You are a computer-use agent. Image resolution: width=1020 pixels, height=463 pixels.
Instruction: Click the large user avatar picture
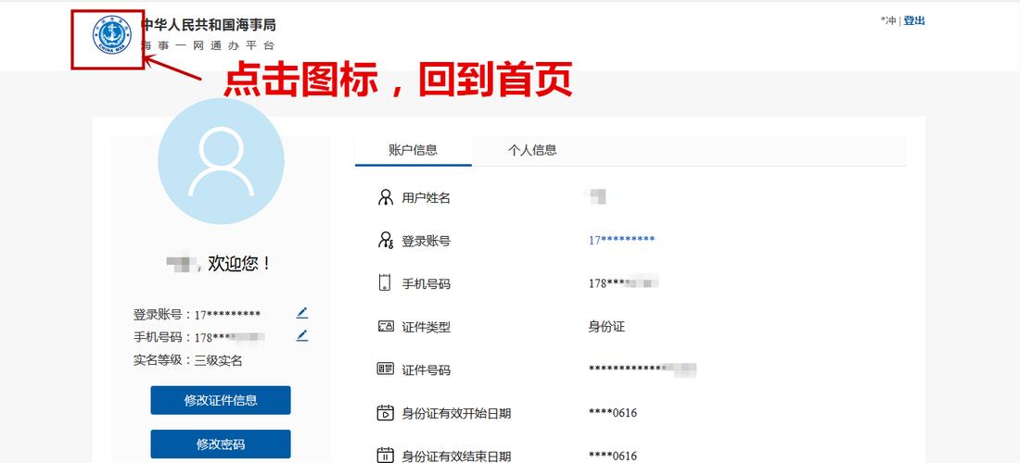pyautogui.click(x=222, y=161)
